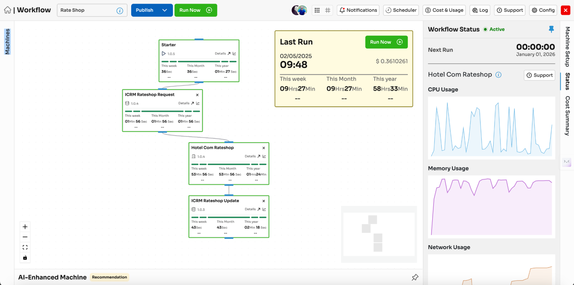574x285 pixels.
Task: Toggle dotted grid view icon
Action: (x=317, y=10)
